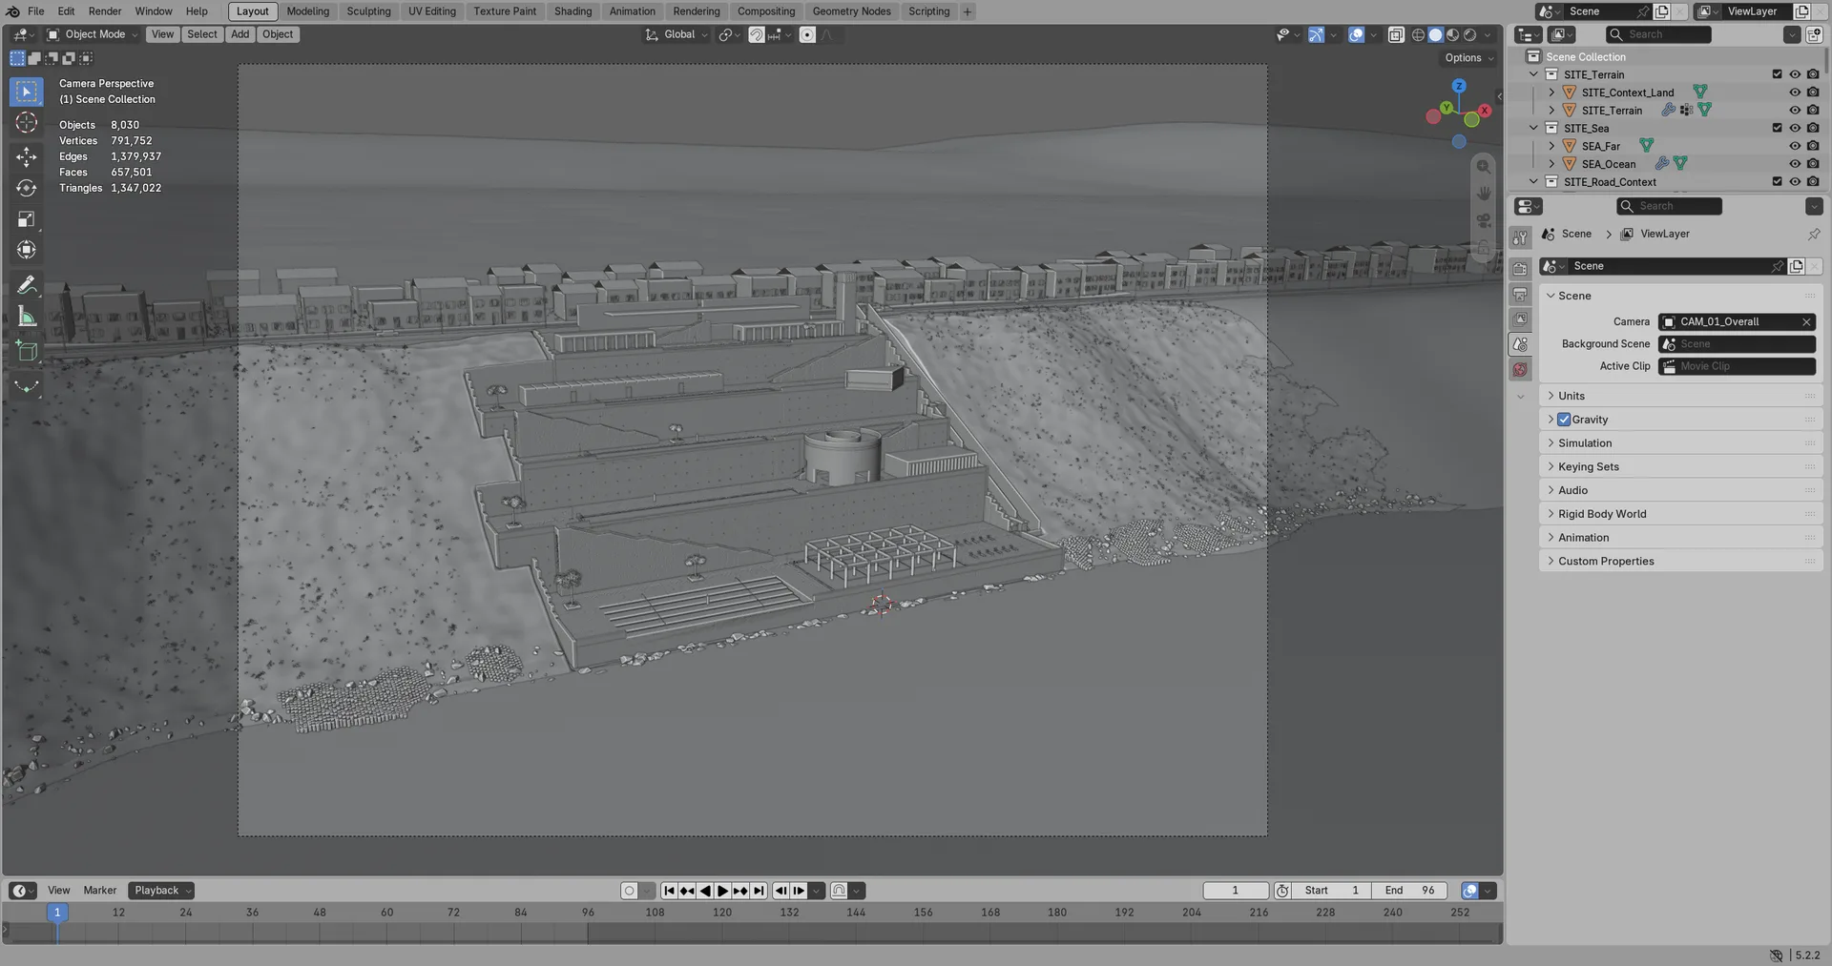Activate the Transform tool
Image resolution: width=1832 pixels, height=966 pixels.
27,250
